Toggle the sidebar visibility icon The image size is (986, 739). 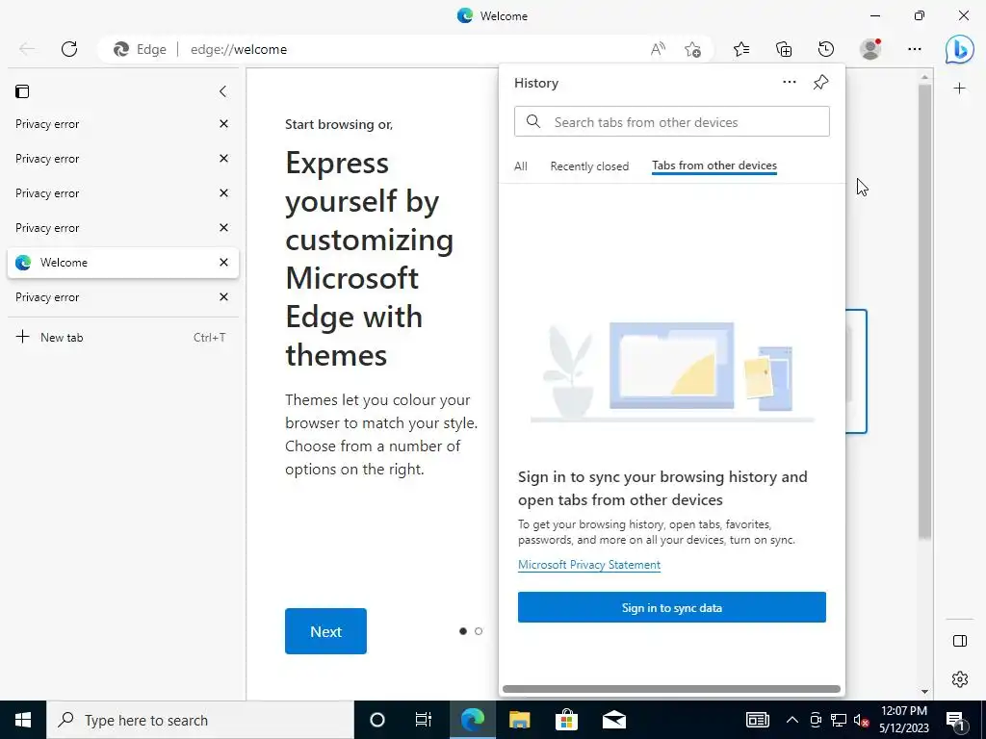coord(960,640)
